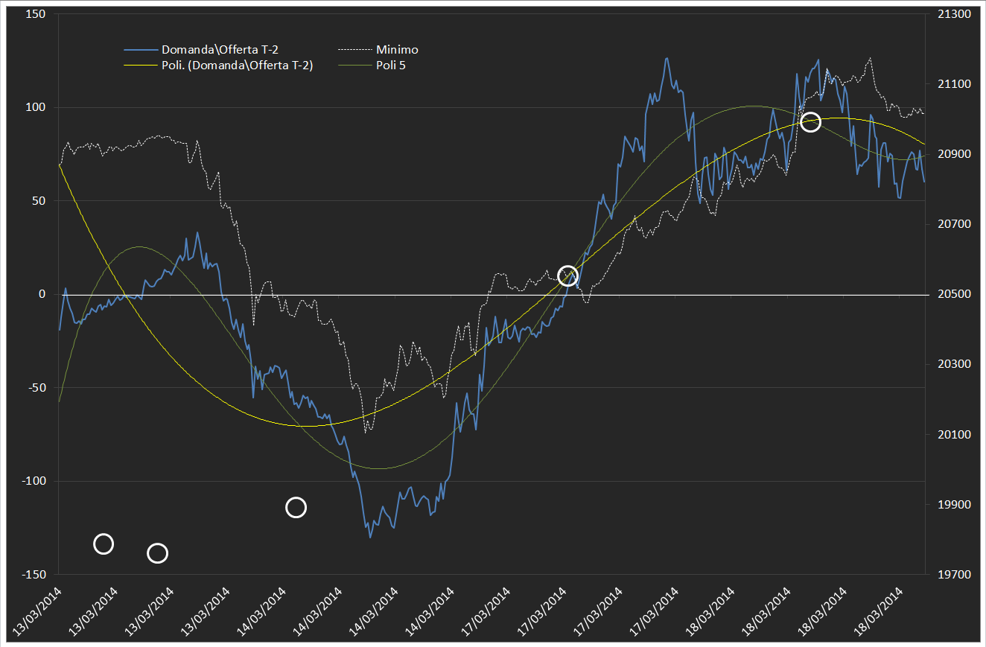This screenshot has width=986, height=647.
Task: Select the -150 label on left axis
Action: 34,575
